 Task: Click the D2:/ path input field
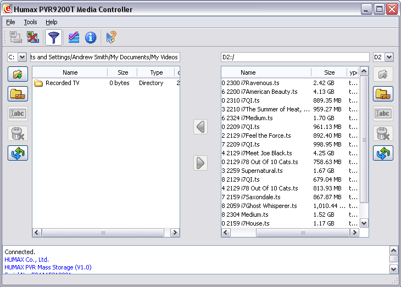tap(295, 57)
